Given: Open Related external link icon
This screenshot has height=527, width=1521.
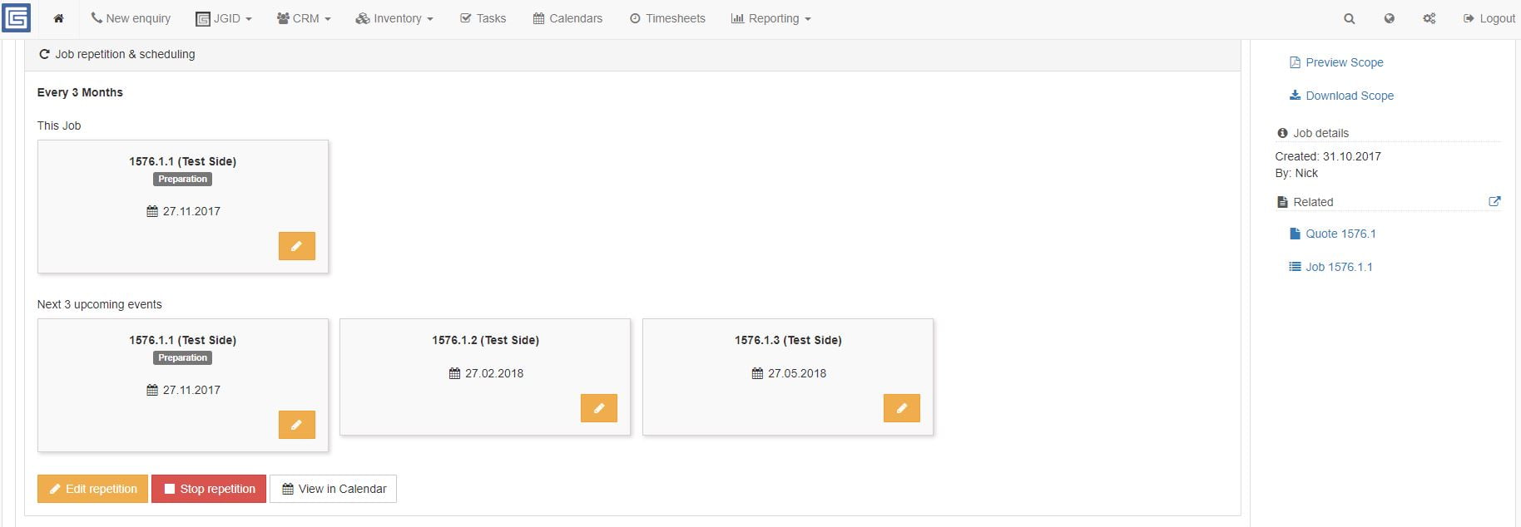Looking at the screenshot, I should click(1494, 201).
